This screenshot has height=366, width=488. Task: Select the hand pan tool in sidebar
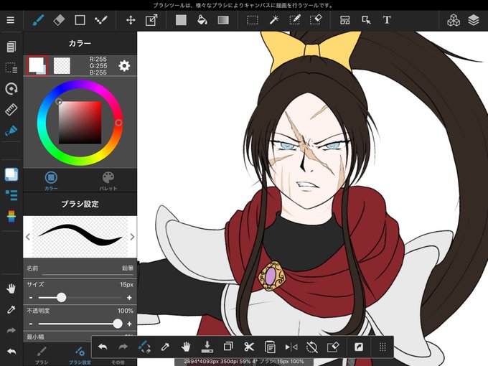pyautogui.click(x=11, y=288)
